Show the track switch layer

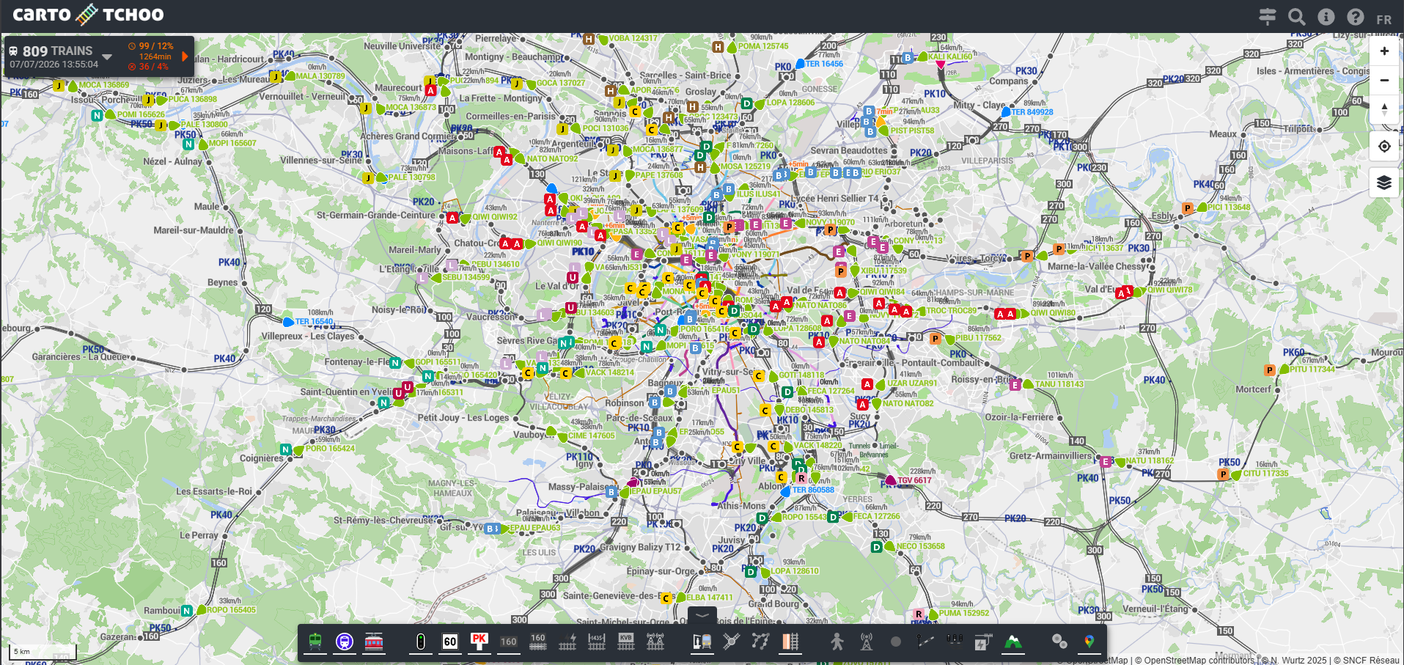(925, 642)
